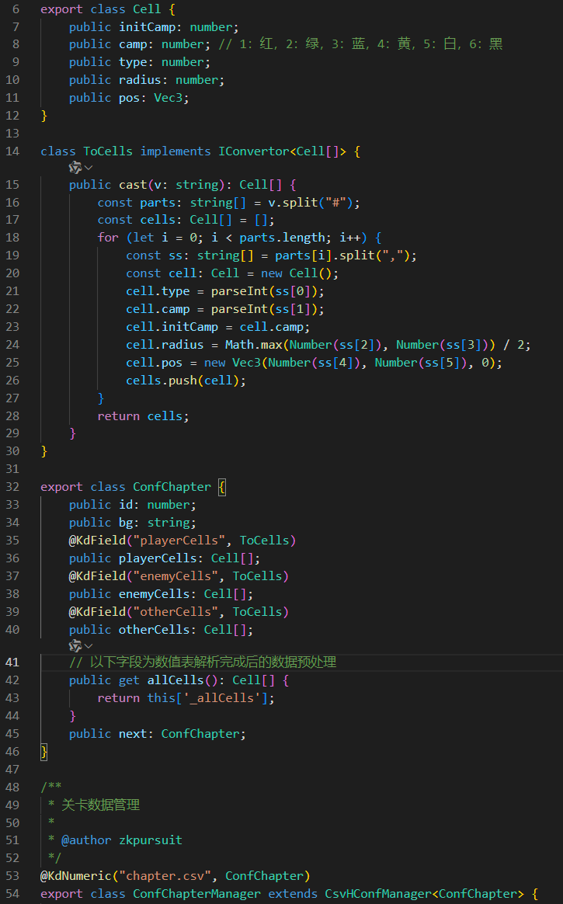563x904 pixels.
Task: Click the '关卡数据管理' doc comment text
Action: (x=100, y=805)
